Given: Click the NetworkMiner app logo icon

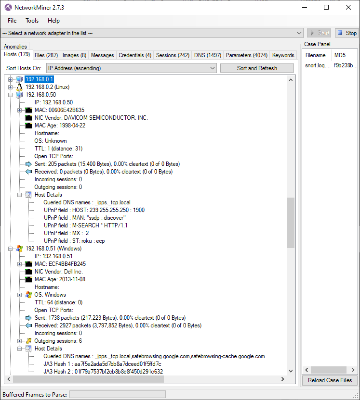Looking at the screenshot, I should [x=8, y=7].
